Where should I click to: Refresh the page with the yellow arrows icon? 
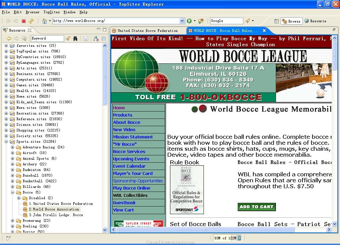(31, 21)
